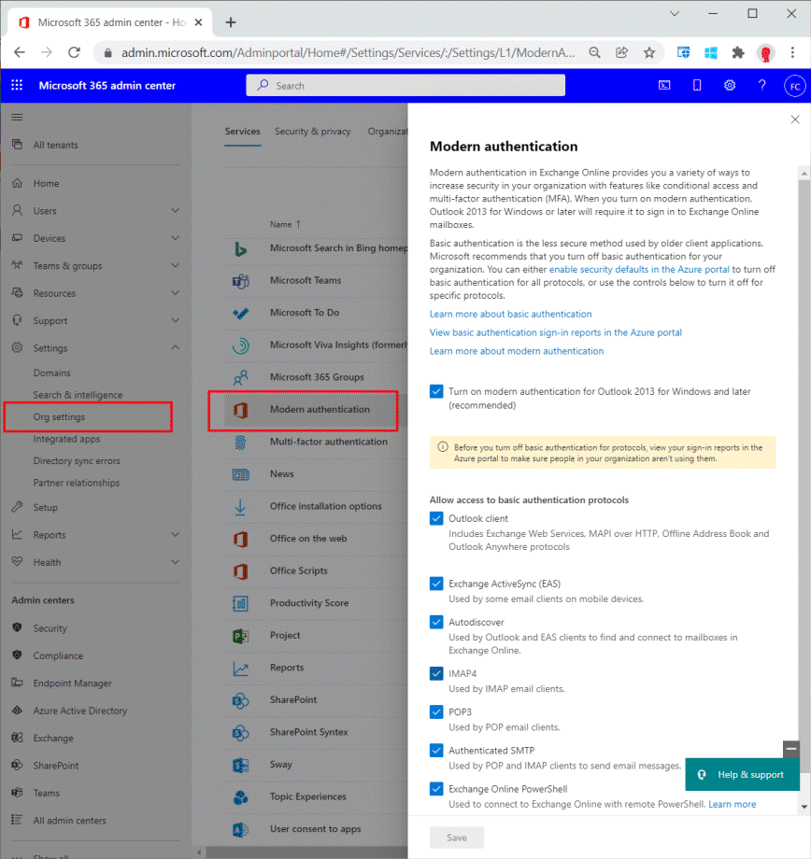
Task: Click the Multi-factor authentication fingerprint icon
Action: [x=241, y=442]
